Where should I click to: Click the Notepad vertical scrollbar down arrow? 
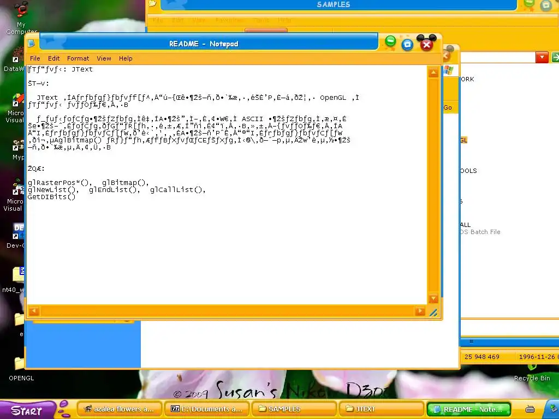(x=433, y=298)
